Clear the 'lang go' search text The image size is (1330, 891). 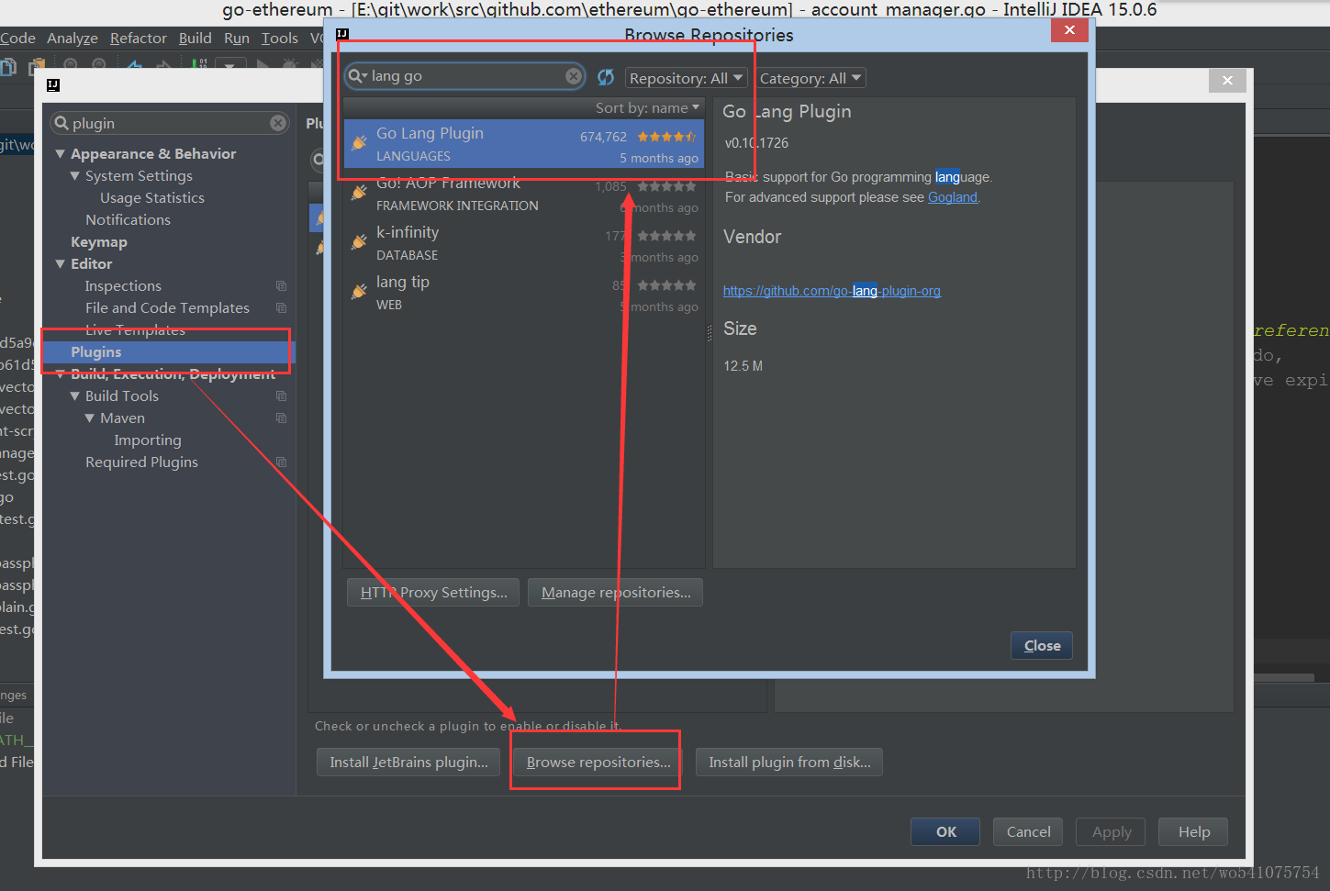tap(574, 76)
